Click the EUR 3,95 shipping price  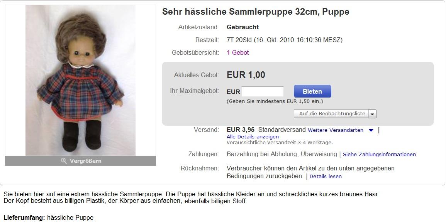pyautogui.click(x=240, y=130)
